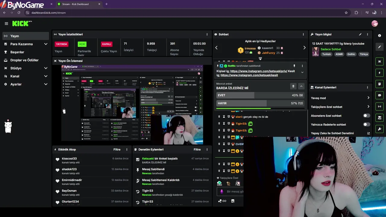Click the chat bubble icon in right sidebar
This screenshot has height=217, width=386.
tap(379, 95)
